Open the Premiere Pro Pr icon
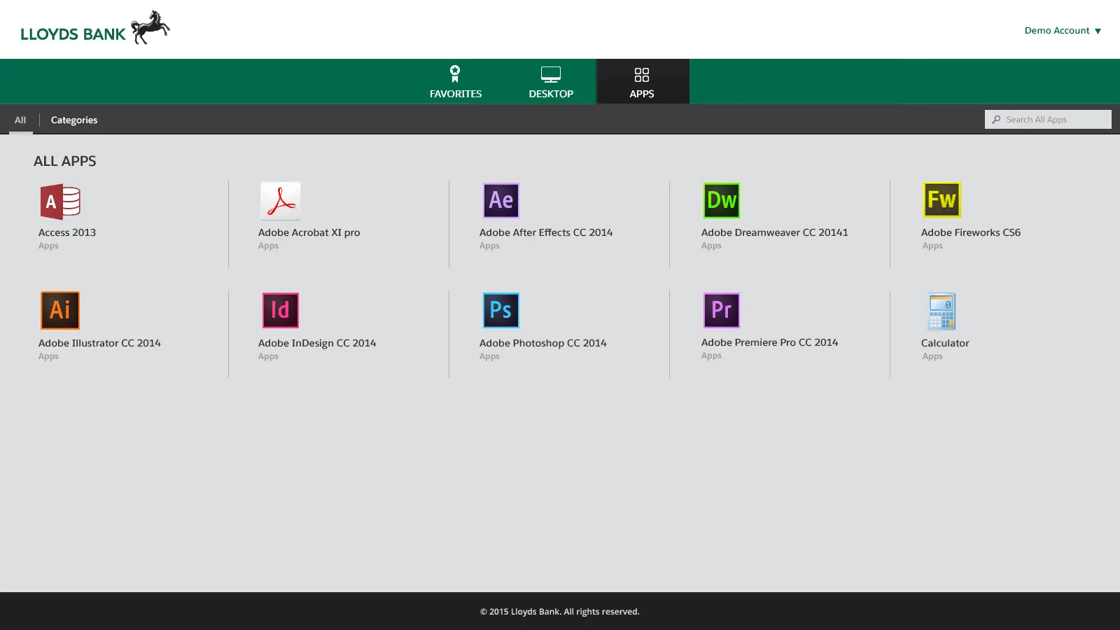This screenshot has width=1120, height=630. point(722,310)
